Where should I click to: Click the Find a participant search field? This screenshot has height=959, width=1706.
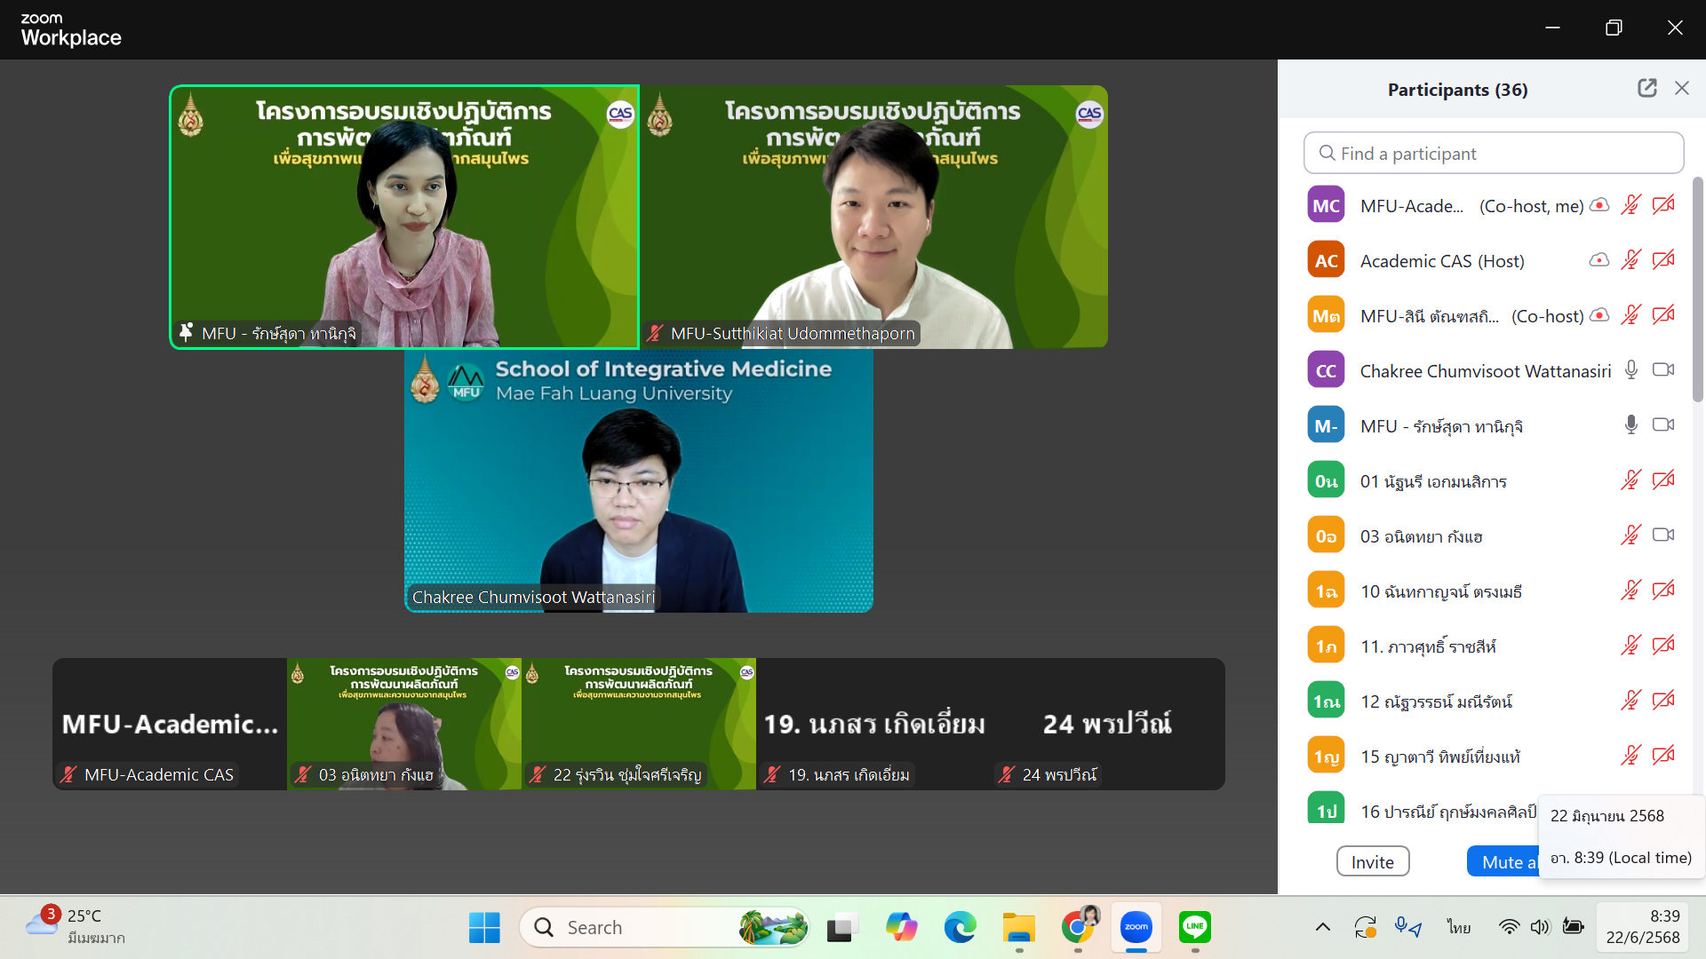1494,153
